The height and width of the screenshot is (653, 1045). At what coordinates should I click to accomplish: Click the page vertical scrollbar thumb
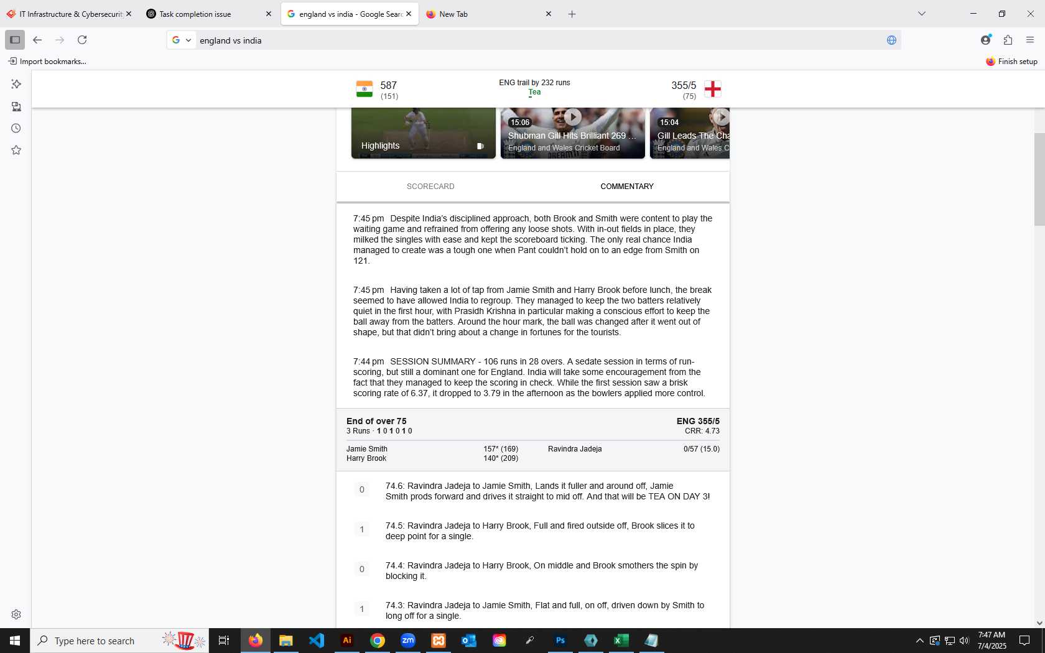pyautogui.click(x=1039, y=179)
